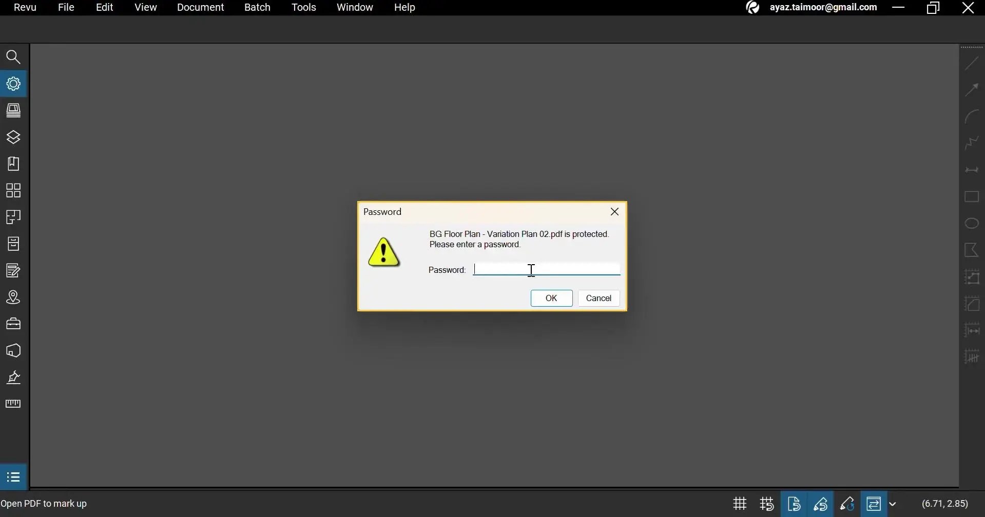985x517 pixels.
Task: Open the Search panel magnifier icon
Action: (x=13, y=57)
